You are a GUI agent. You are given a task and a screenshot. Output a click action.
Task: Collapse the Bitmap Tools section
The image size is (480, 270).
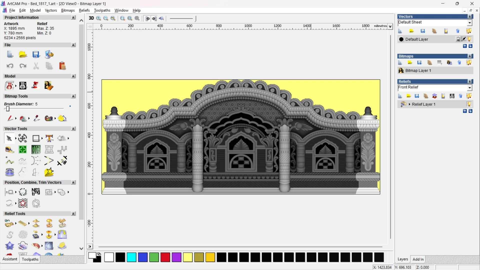(x=73, y=96)
